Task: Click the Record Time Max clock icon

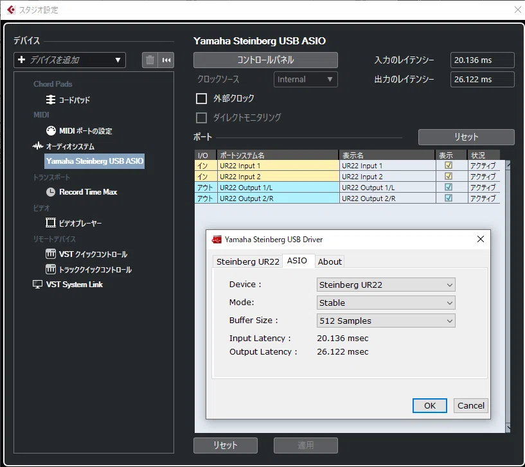Action: pyautogui.click(x=51, y=192)
